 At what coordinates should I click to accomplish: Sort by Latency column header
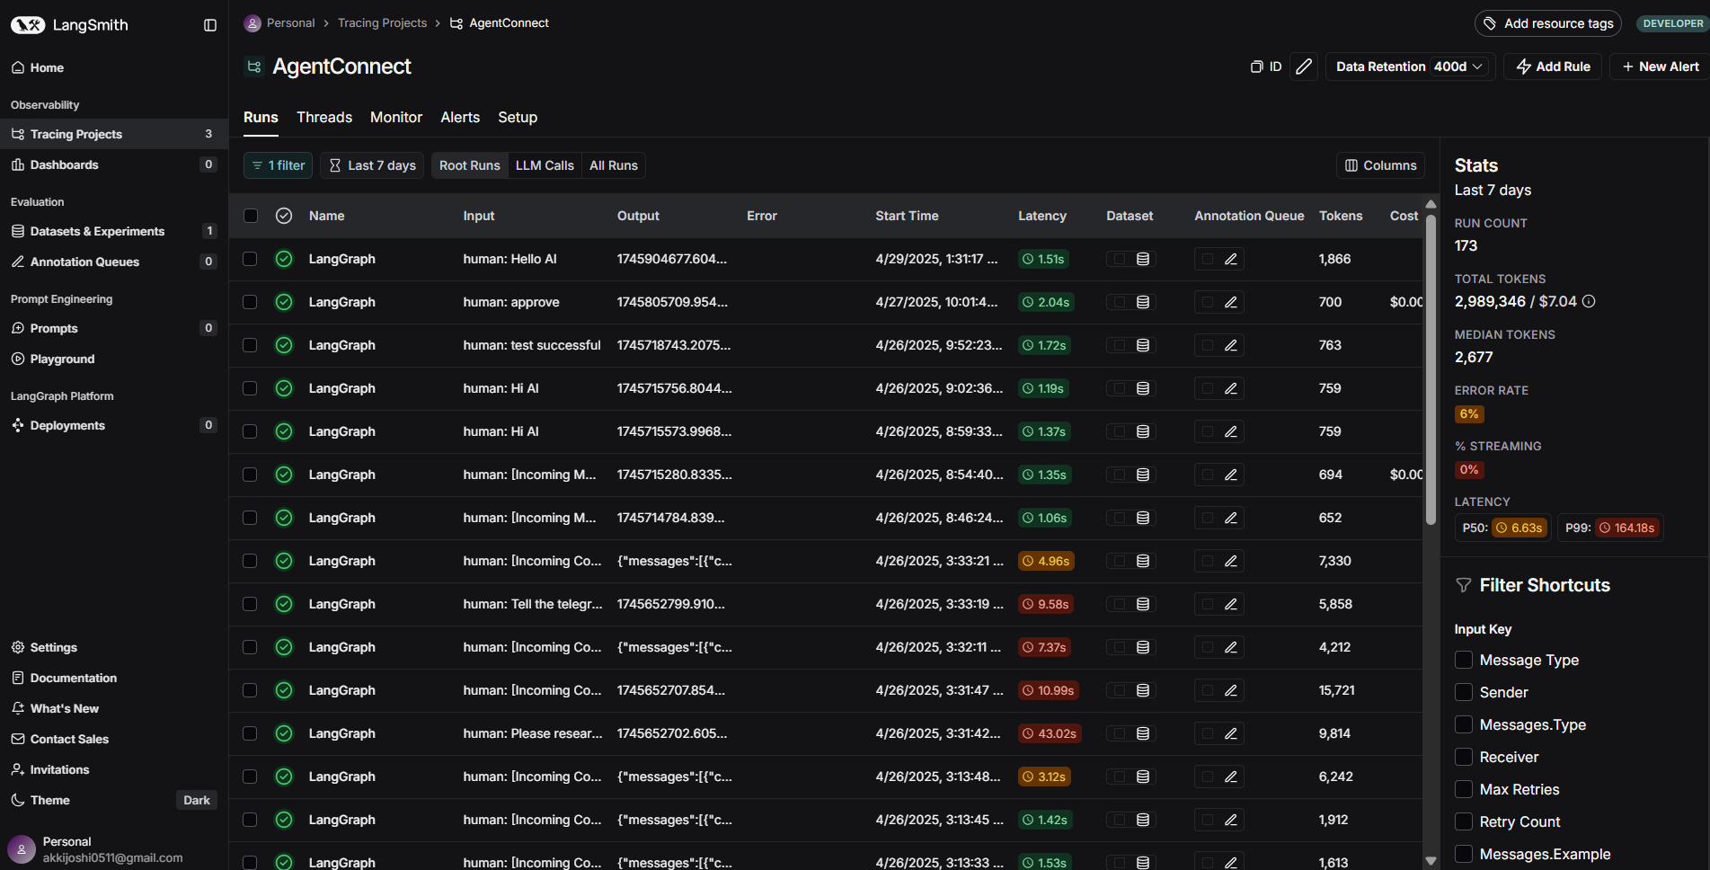1042,216
